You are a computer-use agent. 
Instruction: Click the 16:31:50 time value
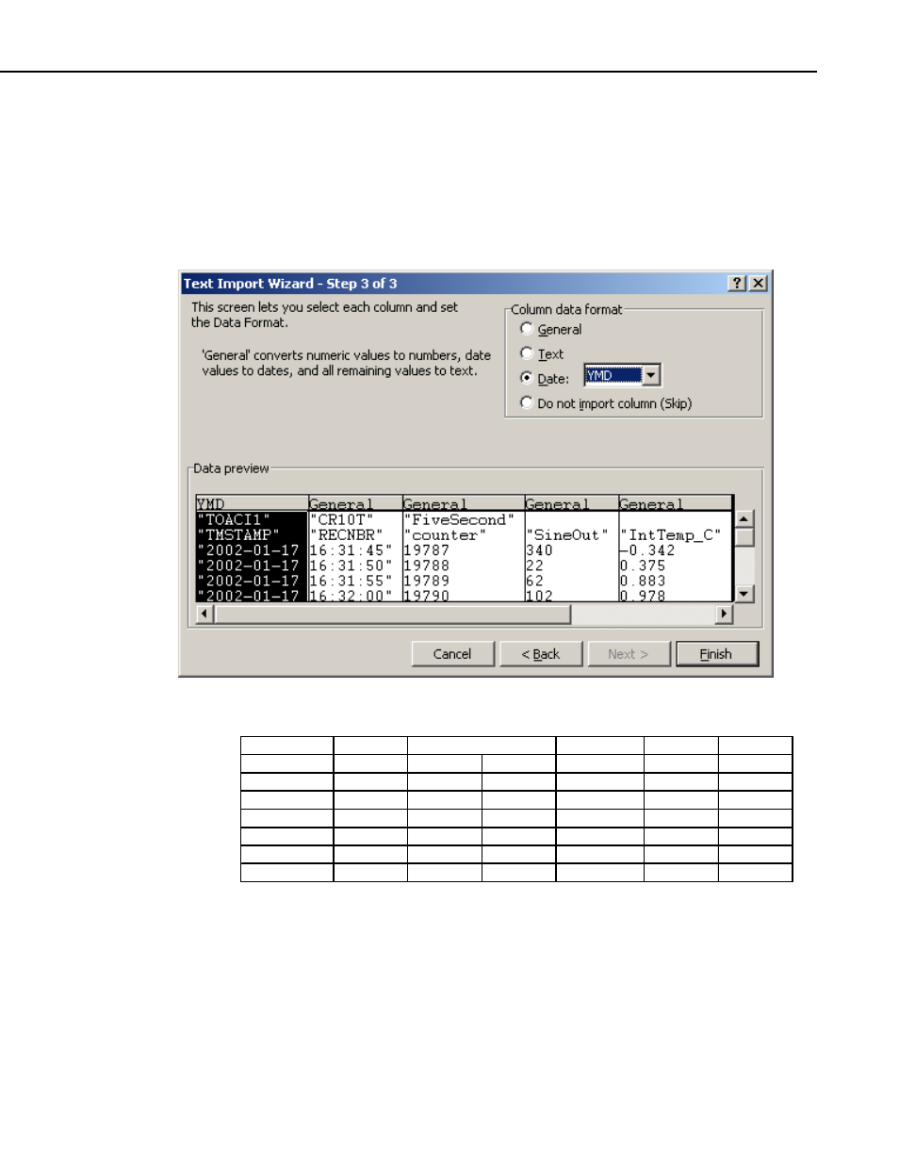351,566
